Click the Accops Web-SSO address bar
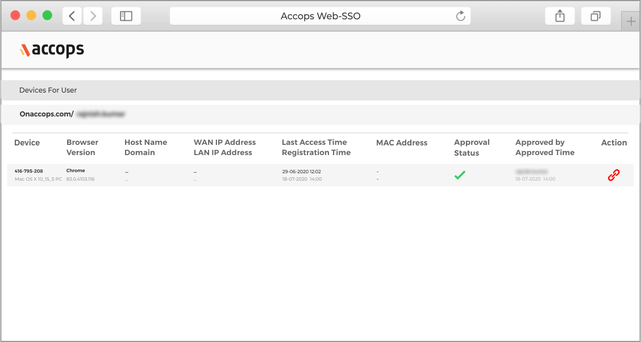Screen dimensions: 641x342 (x=320, y=16)
